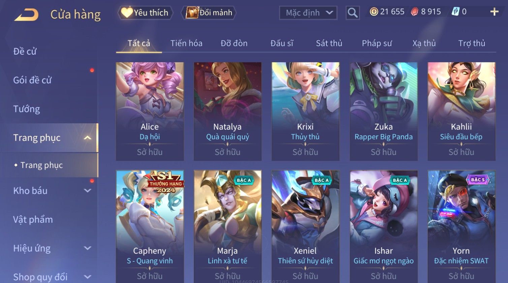The image size is (508, 283).
Task: Open favorites with the heart icon
Action: point(127,12)
